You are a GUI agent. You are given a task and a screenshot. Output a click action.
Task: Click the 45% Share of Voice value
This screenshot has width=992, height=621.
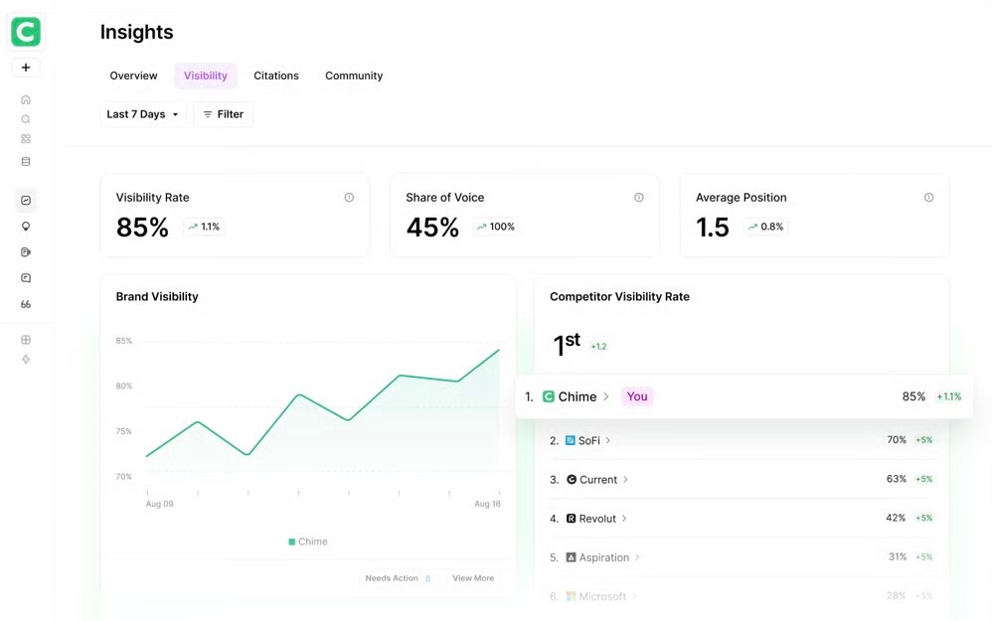tap(432, 227)
